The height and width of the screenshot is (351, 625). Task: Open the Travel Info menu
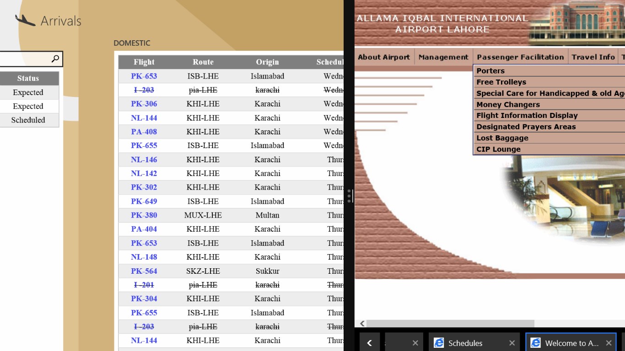pyautogui.click(x=593, y=57)
